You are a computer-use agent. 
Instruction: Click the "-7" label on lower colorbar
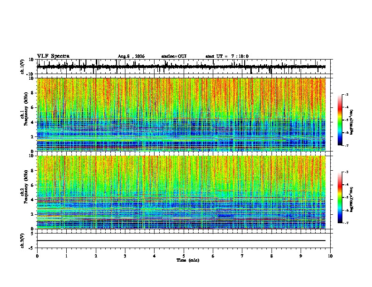pyautogui.click(x=346, y=223)
